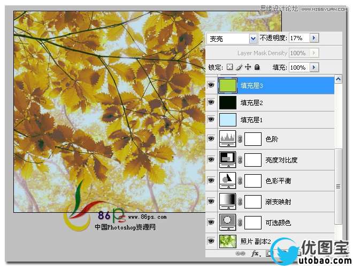Click the lock all padlock icon

[x=257, y=67]
